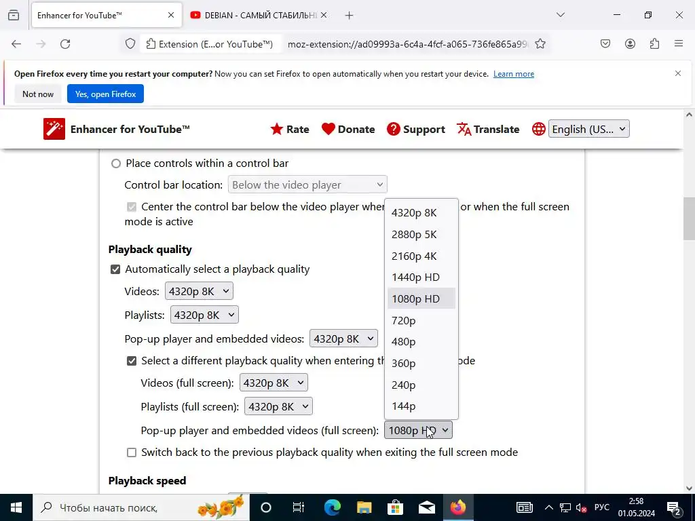Image resolution: width=695 pixels, height=521 pixels.
Task: Click the Not now button
Action: coord(38,94)
